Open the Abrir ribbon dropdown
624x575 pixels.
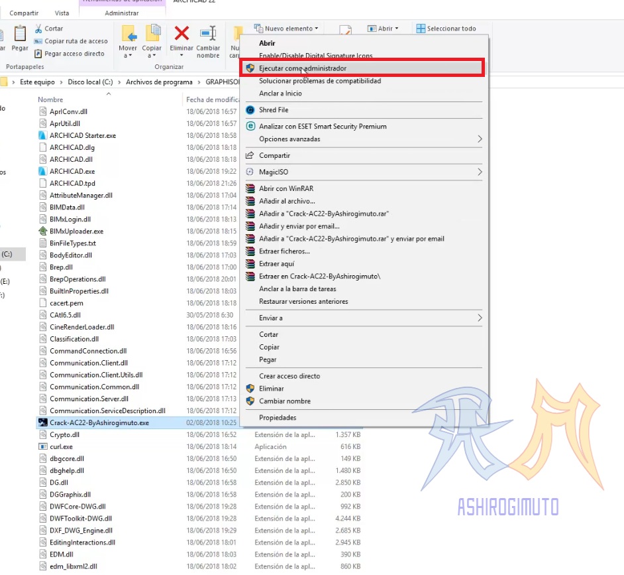[x=383, y=29]
